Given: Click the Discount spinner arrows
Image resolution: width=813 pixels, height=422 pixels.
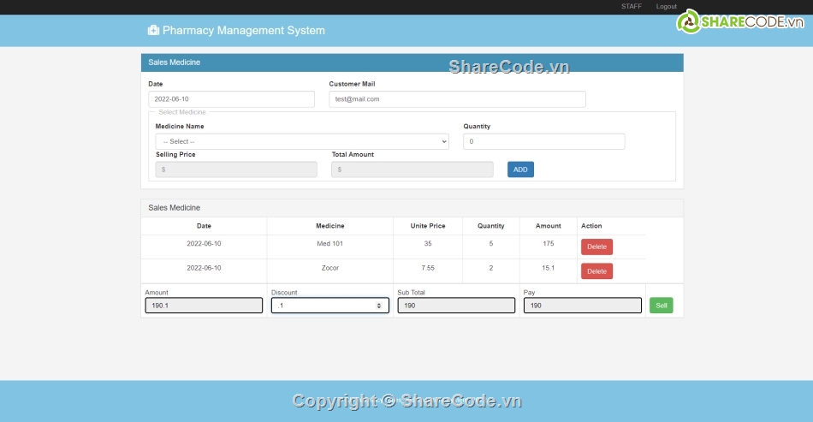Looking at the screenshot, I should (379, 306).
